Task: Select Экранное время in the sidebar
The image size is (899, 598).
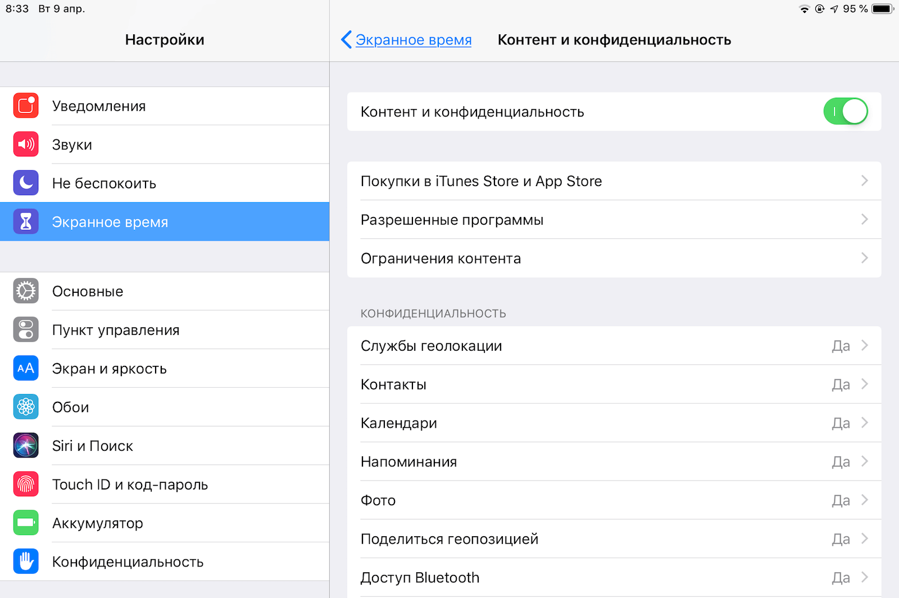Action: point(165,221)
